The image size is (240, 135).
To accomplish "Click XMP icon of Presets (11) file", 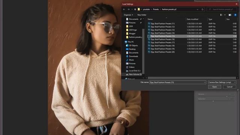I will (x=149, y=23).
